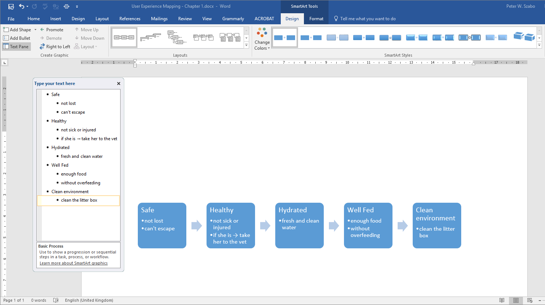This screenshot has width=545, height=305.
Task: Click the Promote arrow button
Action: pyautogui.click(x=51, y=30)
